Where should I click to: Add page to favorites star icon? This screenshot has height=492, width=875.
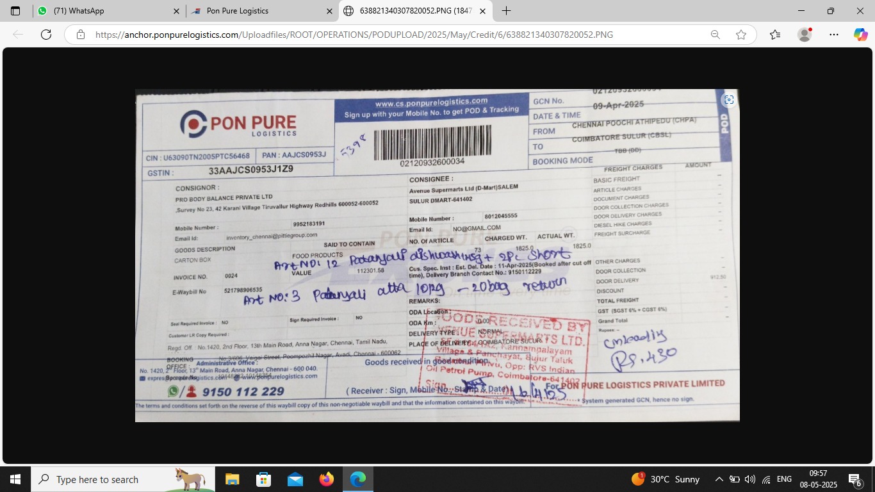pos(741,35)
